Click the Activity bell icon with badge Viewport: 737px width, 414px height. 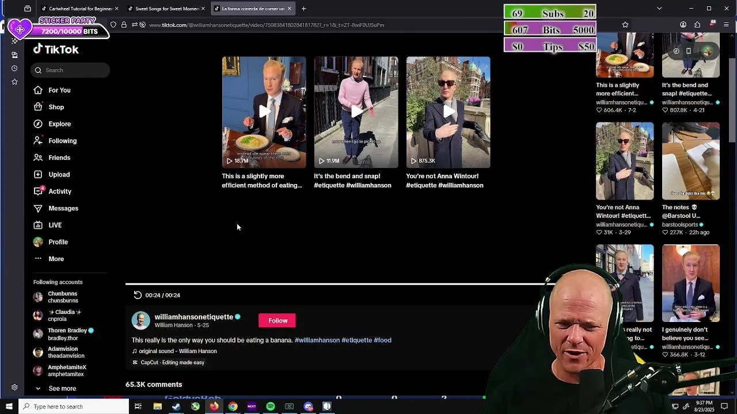click(x=38, y=191)
